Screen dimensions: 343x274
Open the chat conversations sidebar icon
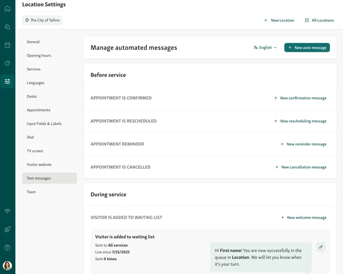click(7, 27)
